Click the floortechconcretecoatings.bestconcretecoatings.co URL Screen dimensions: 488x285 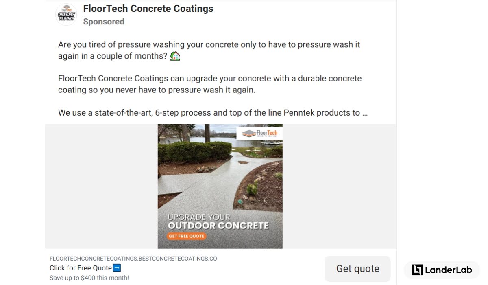pyautogui.click(x=133, y=259)
